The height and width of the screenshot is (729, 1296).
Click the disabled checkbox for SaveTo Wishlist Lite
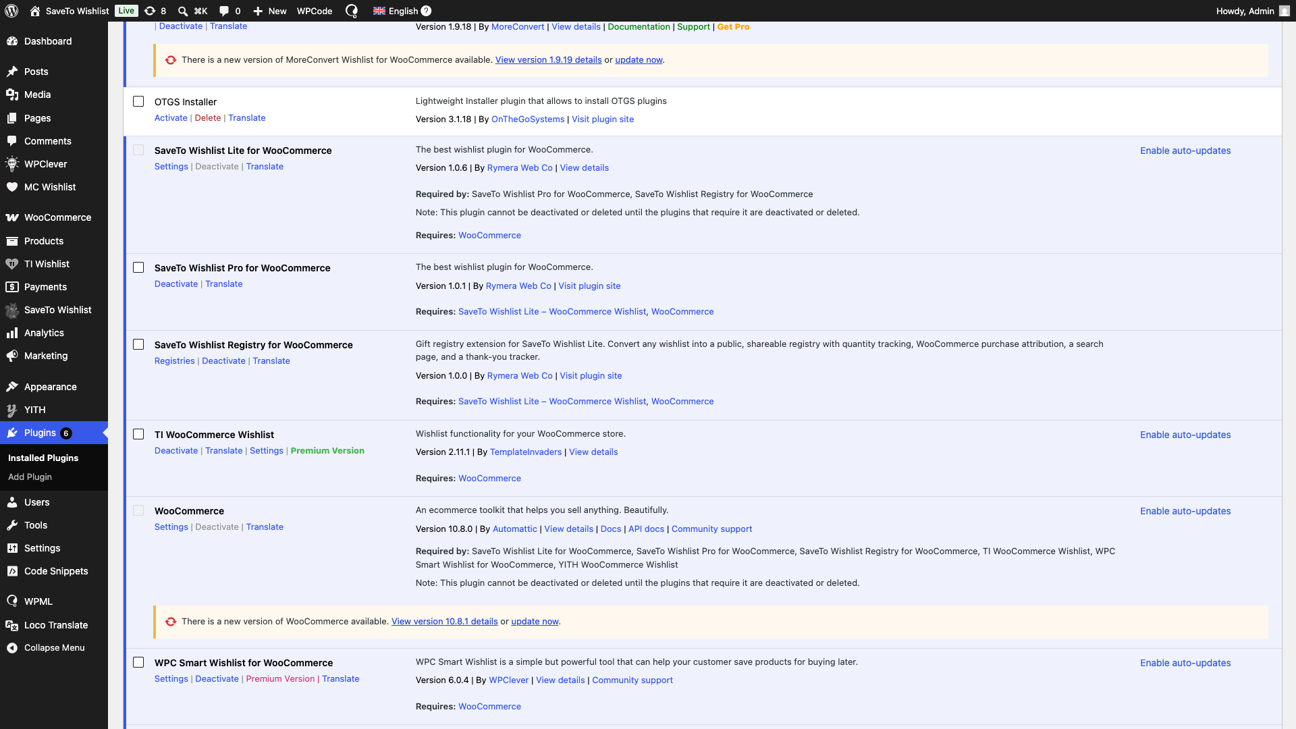tap(138, 150)
